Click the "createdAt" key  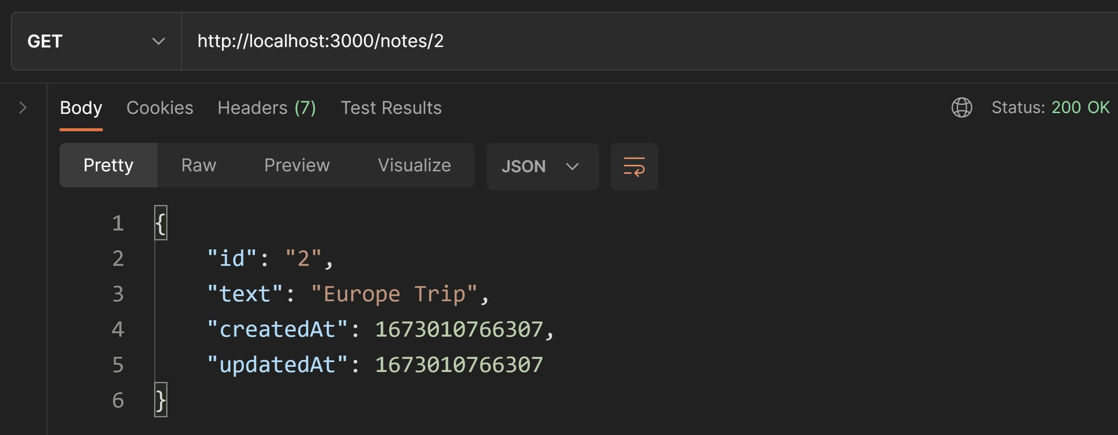tap(277, 329)
